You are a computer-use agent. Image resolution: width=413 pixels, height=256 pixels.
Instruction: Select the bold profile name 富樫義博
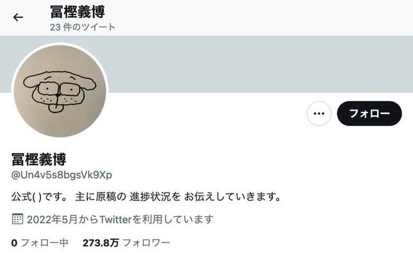38,159
